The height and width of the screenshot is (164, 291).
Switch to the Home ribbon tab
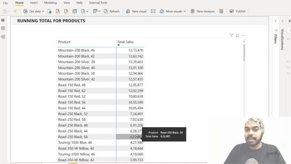pos(19,3)
